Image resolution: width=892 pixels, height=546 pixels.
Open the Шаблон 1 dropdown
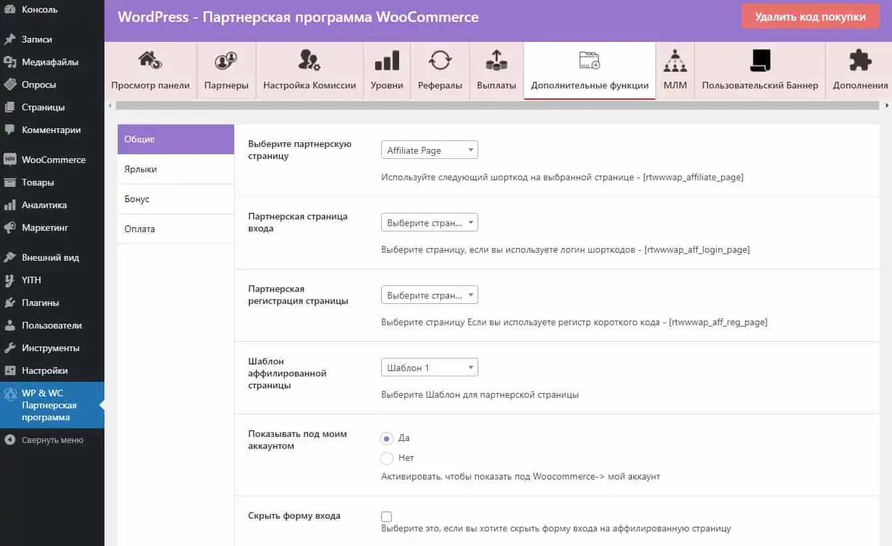(x=429, y=366)
